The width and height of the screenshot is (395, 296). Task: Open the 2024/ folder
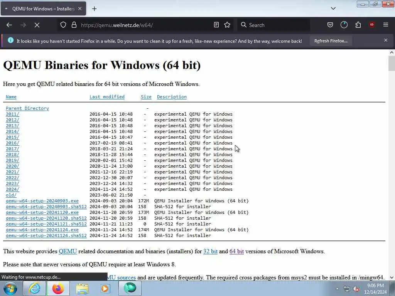(x=12, y=190)
